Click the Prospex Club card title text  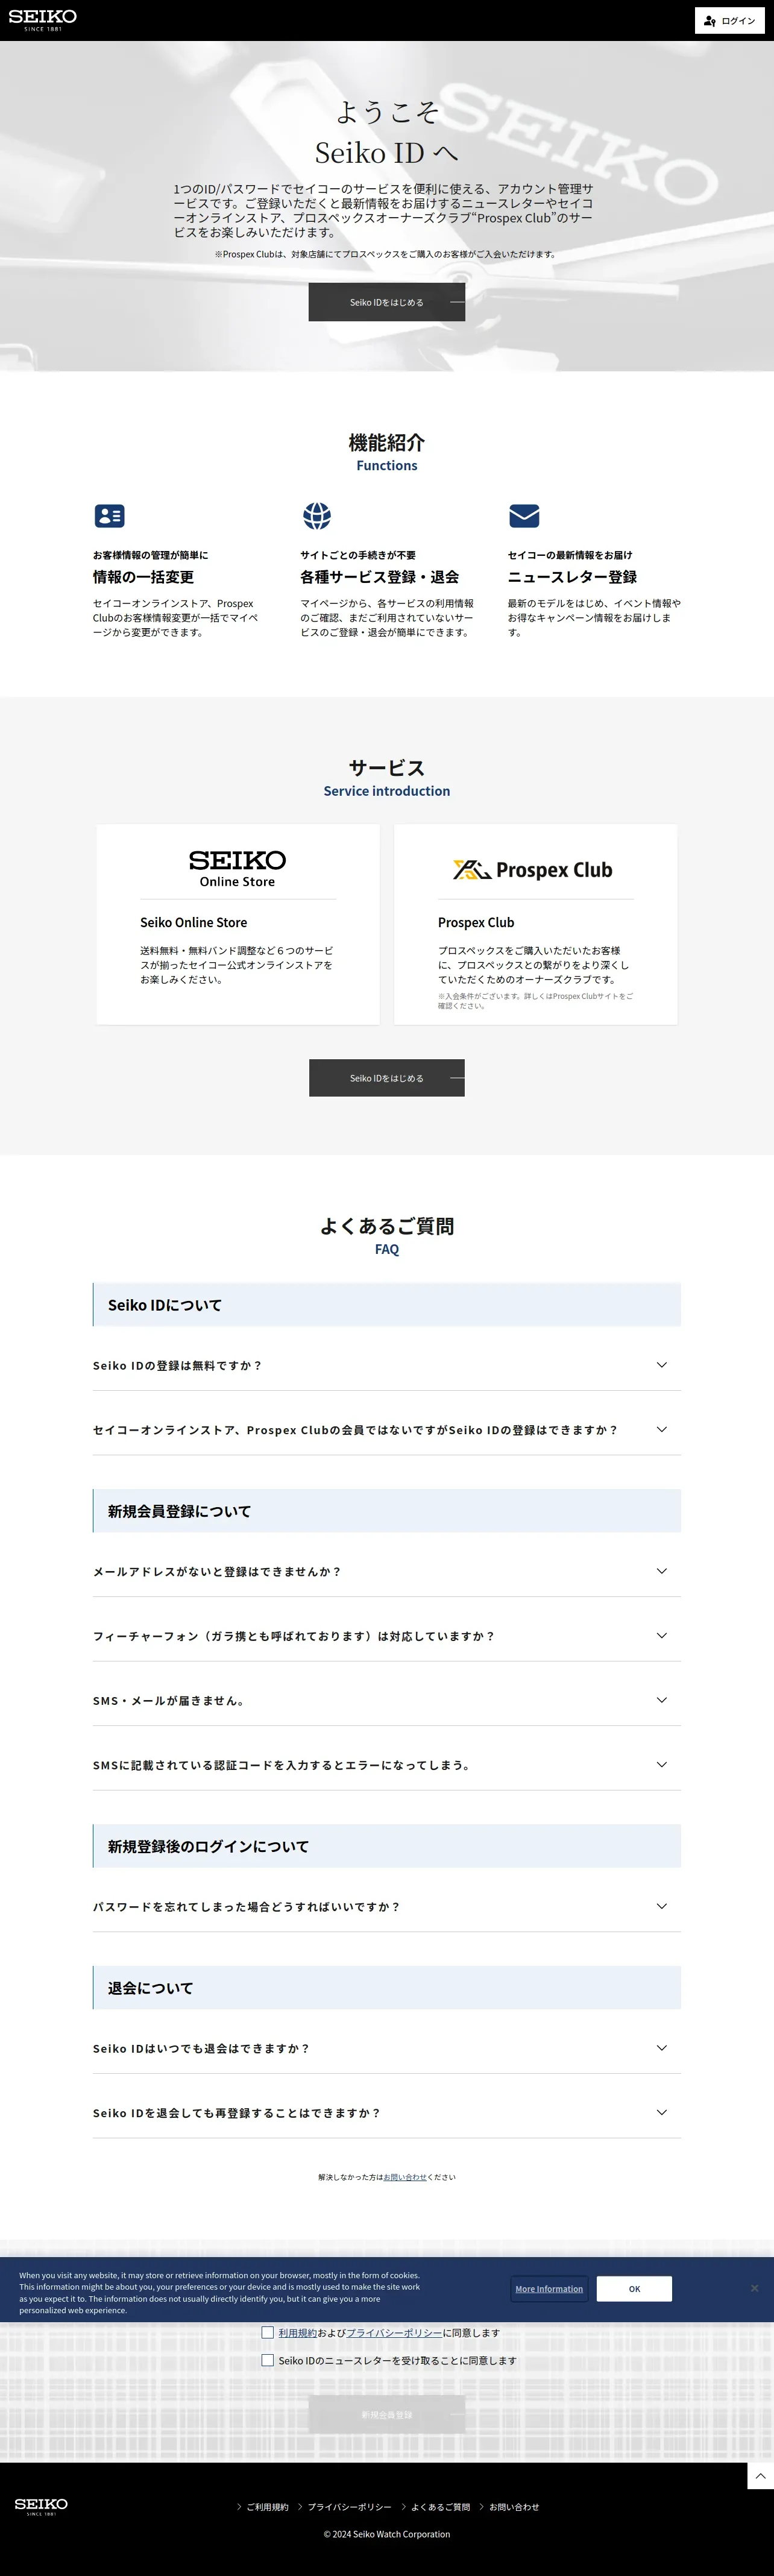pyautogui.click(x=476, y=923)
